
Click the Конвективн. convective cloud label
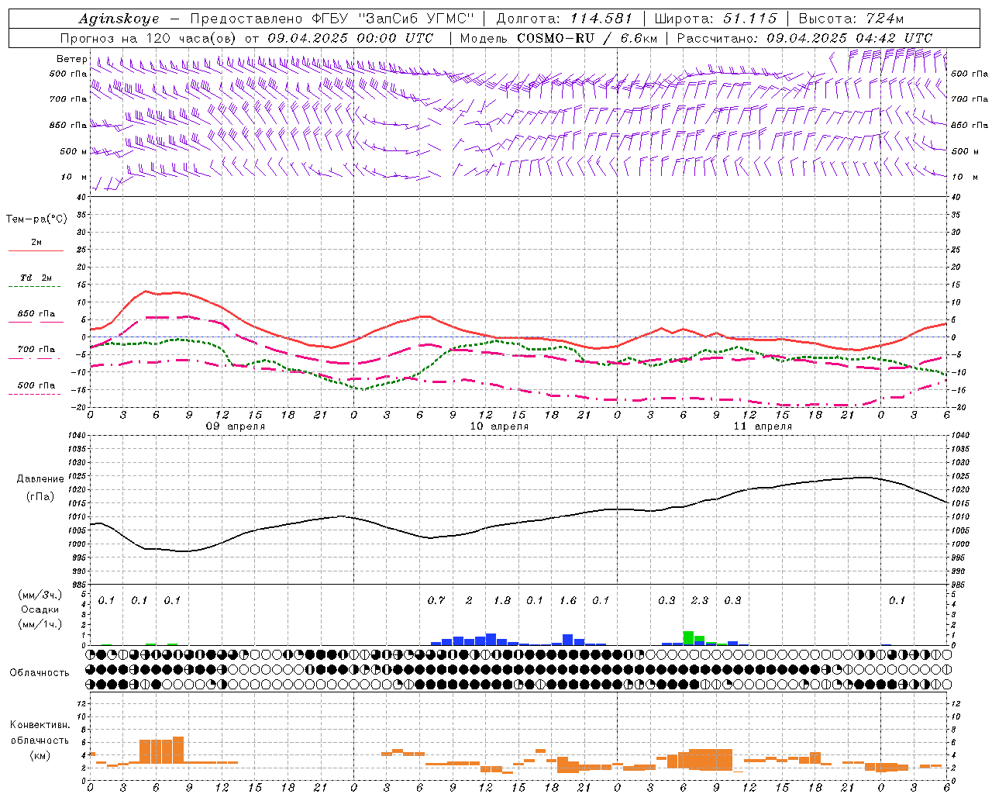40,725
